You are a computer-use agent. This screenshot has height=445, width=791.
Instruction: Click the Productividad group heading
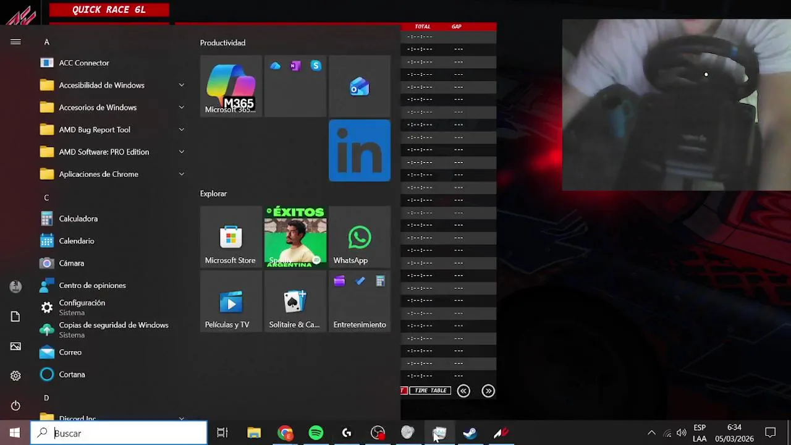click(x=222, y=43)
